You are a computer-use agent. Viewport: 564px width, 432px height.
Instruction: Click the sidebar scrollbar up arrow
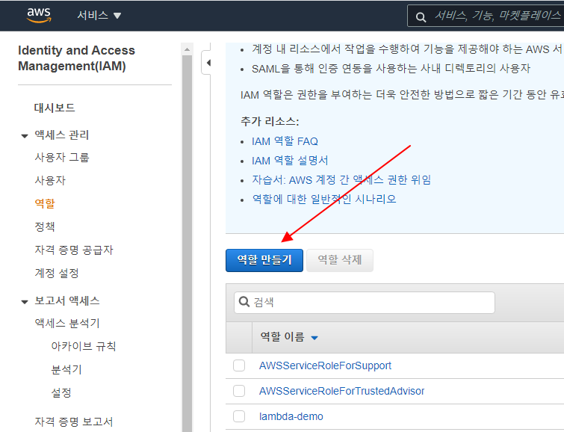(187, 49)
